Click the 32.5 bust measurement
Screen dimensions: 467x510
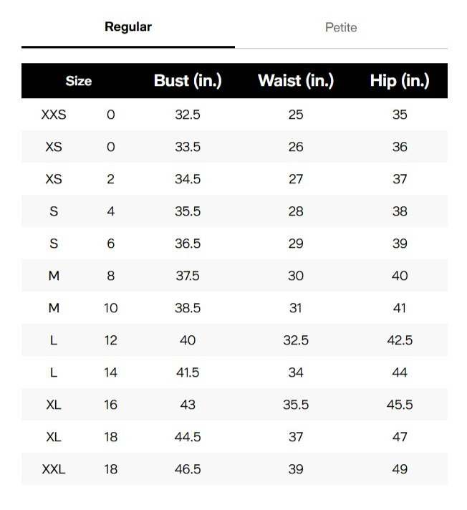pyautogui.click(x=188, y=115)
